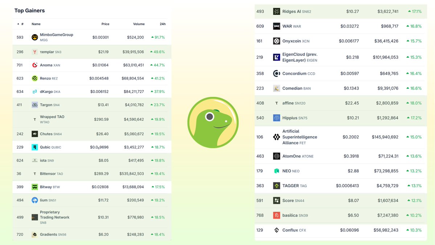Screen dimensions: 435x245
Task: Sort by Volume column header
Action: click(x=139, y=24)
